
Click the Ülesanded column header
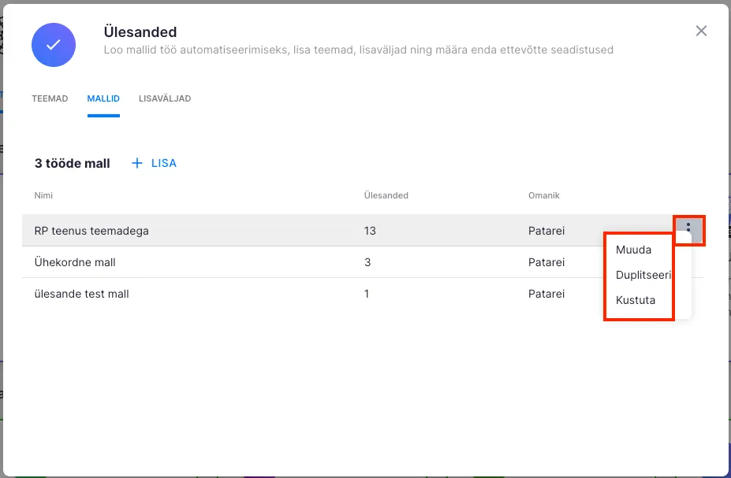point(386,195)
